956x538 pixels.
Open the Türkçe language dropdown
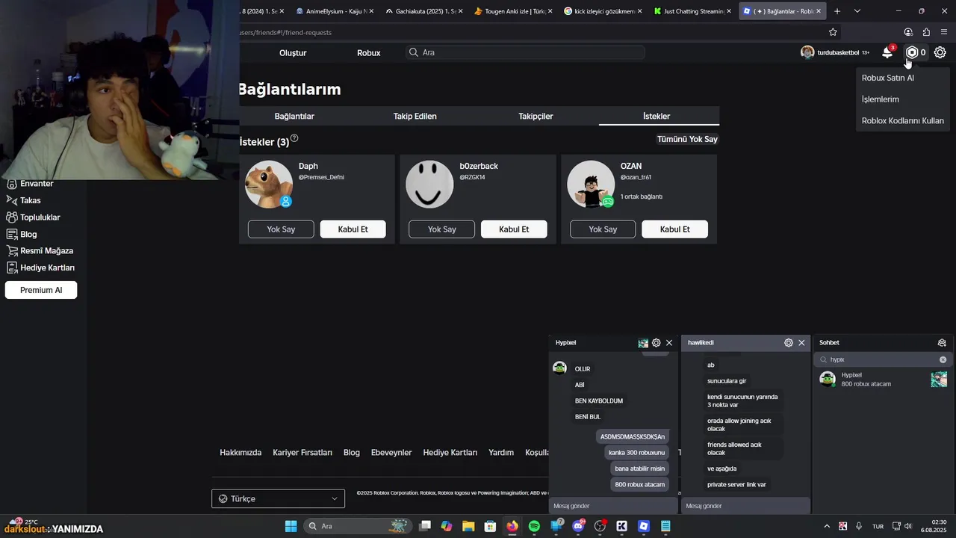click(x=278, y=498)
